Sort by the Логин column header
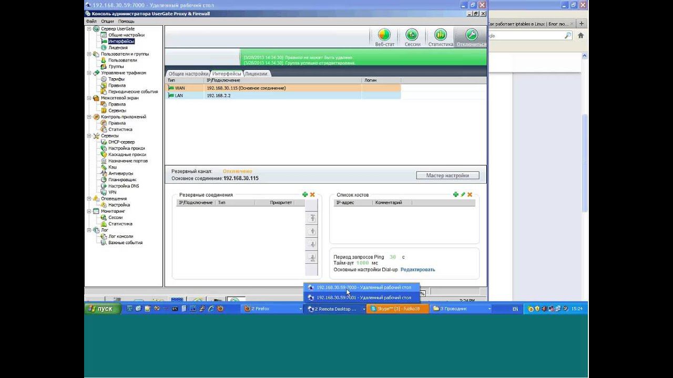Screen dimensions: 673x378 tap(381, 80)
